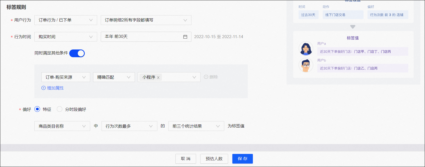This screenshot has width=425, height=167.
Task: Click 用户a's 近30天下单偏好门店 result row
Action: (363, 52)
